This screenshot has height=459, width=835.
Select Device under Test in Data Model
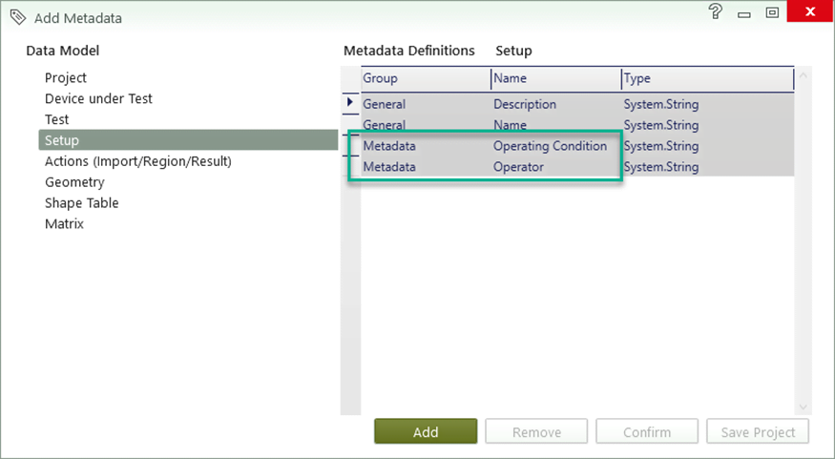coord(98,98)
